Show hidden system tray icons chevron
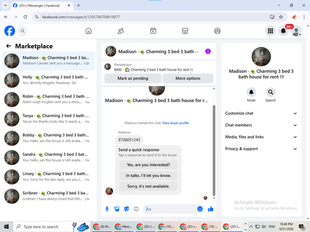The width and height of the screenshot is (310, 232). tap(251, 226)
